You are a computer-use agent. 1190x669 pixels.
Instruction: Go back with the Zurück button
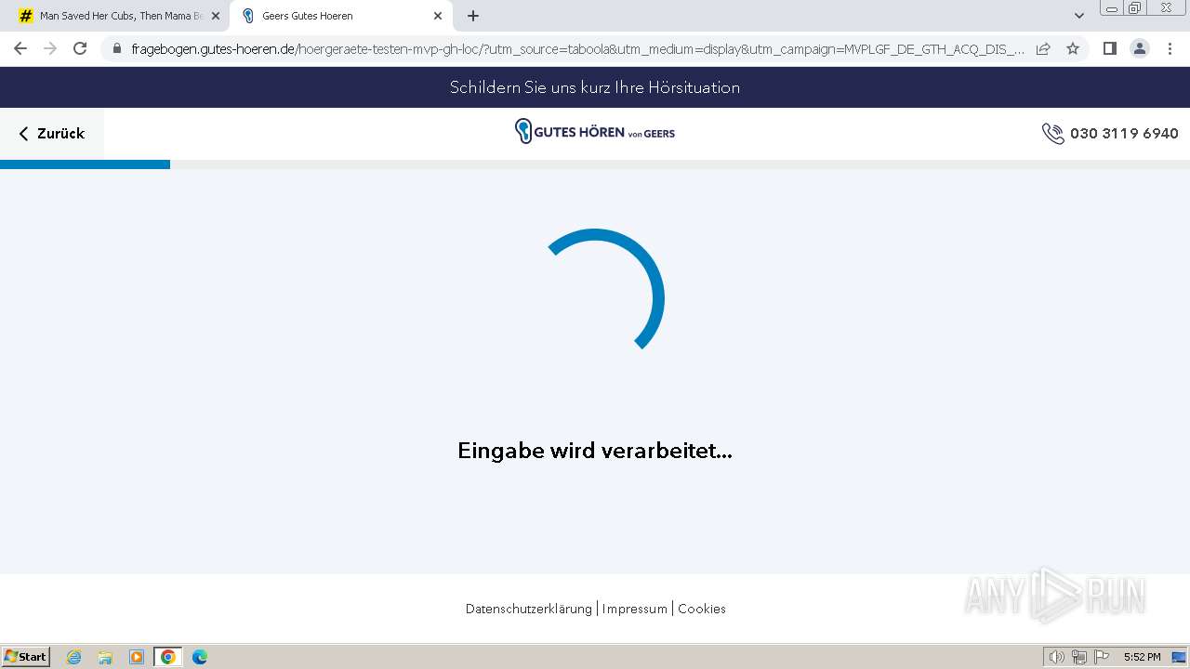click(x=52, y=134)
